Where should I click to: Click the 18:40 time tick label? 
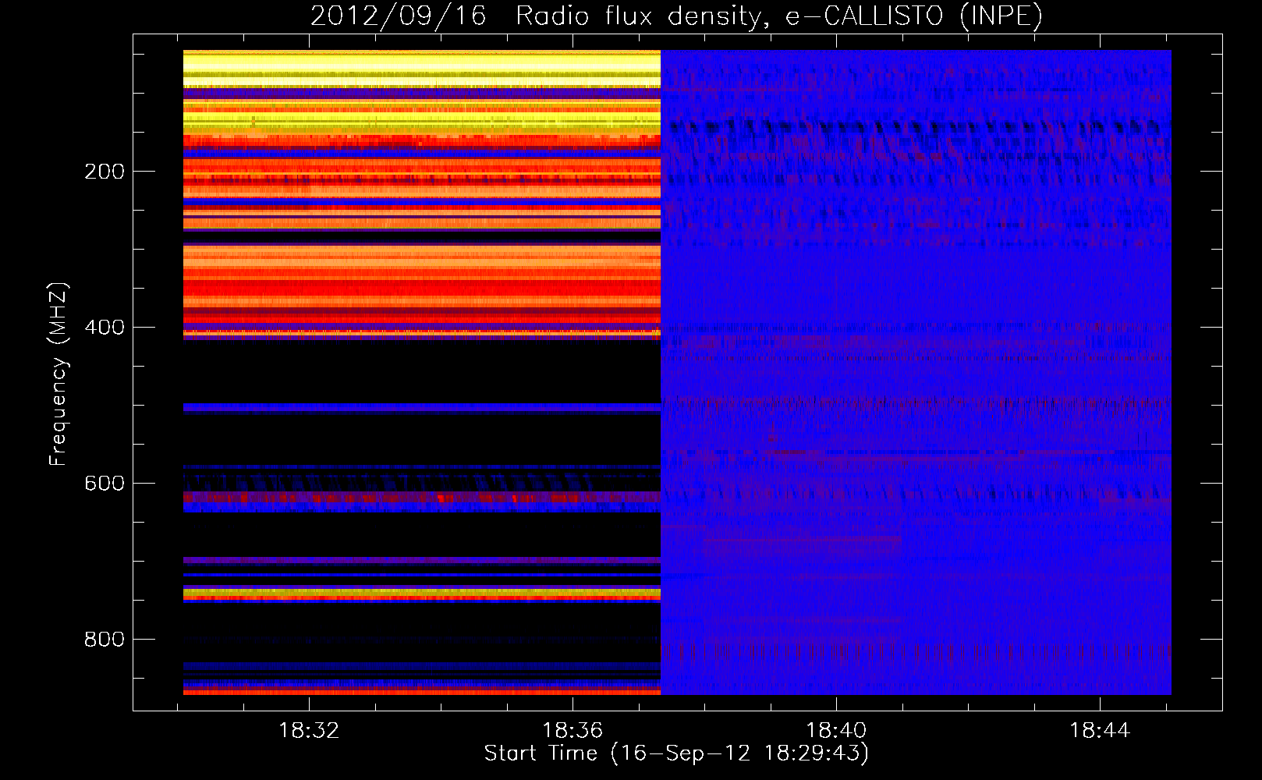pos(836,731)
